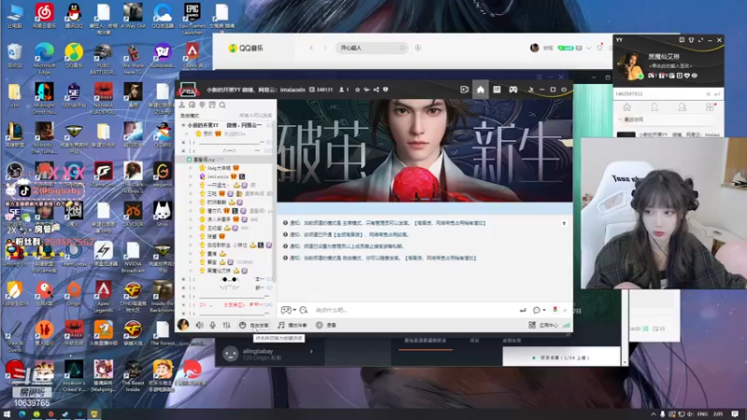747x420 pixels.
Task: Open YY main window home tab
Action: pyautogui.click(x=627, y=107)
